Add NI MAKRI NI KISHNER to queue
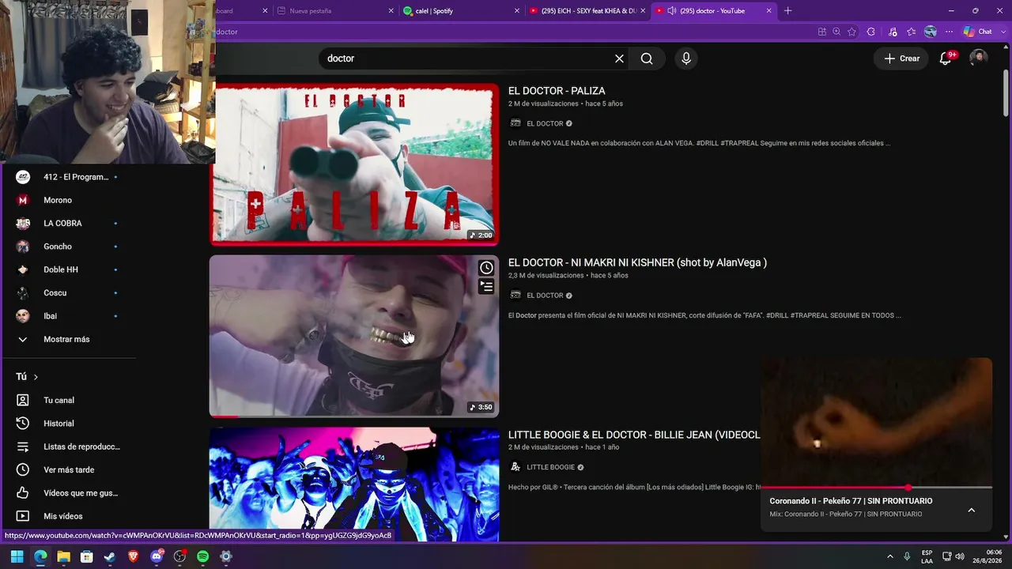Image resolution: width=1012 pixels, height=569 pixels. coord(486,287)
